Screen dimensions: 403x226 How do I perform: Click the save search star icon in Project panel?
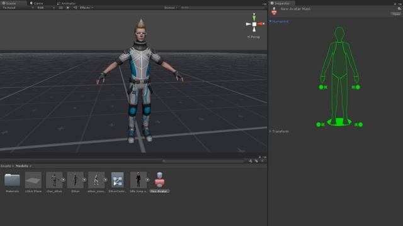pos(262,161)
